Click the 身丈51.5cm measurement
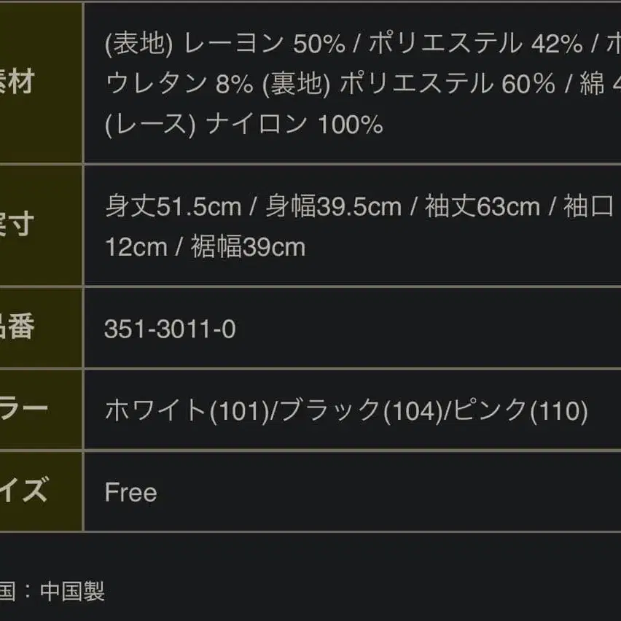 [x=173, y=207]
